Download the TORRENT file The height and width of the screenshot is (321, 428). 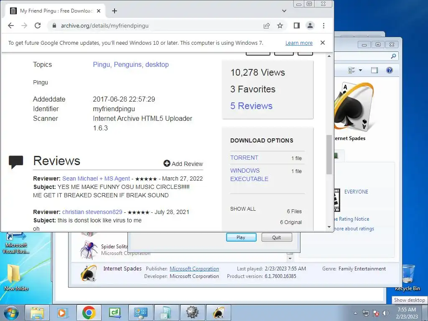tap(244, 158)
